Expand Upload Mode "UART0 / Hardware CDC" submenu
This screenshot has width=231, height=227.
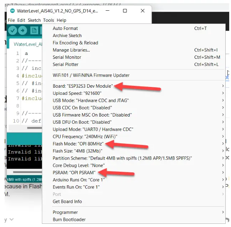coord(134,129)
